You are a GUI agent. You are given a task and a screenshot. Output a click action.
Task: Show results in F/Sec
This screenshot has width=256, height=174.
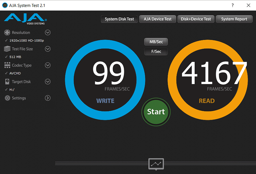click(156, 52)
